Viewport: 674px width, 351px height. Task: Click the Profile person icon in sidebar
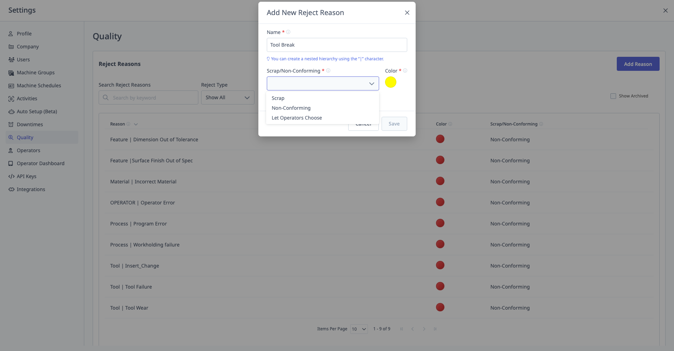(10, 33)
